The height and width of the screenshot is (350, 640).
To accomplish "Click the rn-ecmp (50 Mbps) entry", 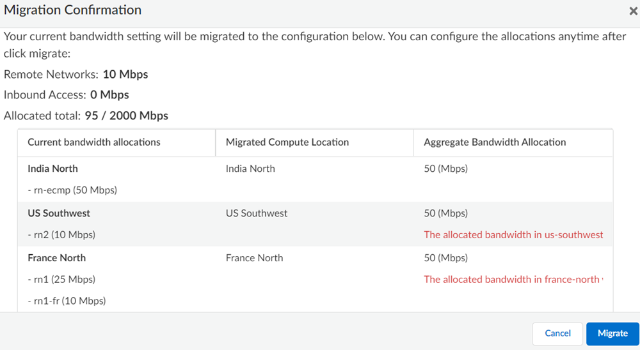I will tap(72, 190).
